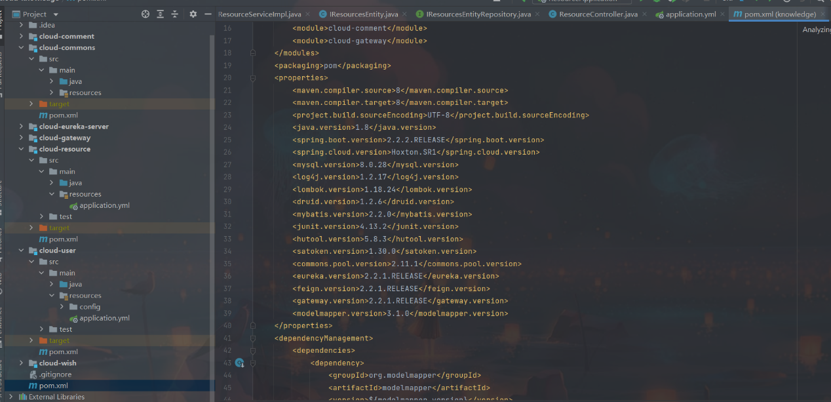Viewport: 831px width, 402px height.
Task: Select root pom.xml in project tree
Action: [x=53, y=386]
